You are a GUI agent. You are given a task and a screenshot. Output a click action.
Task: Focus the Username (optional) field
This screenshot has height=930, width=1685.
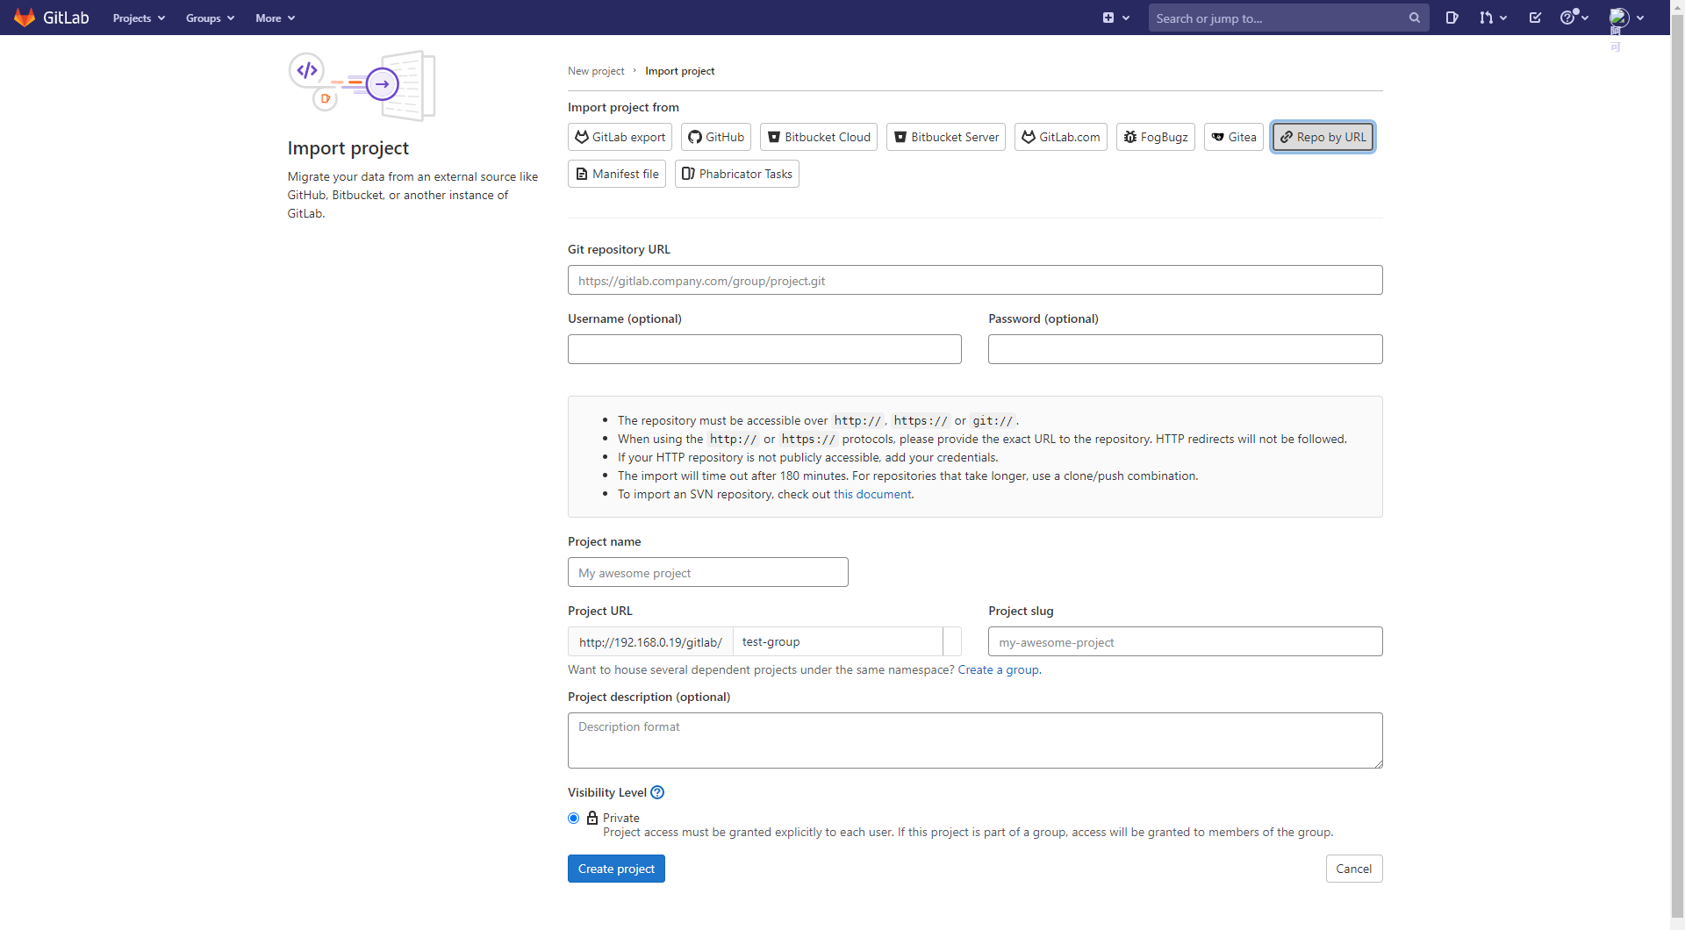tap(764, 349)
